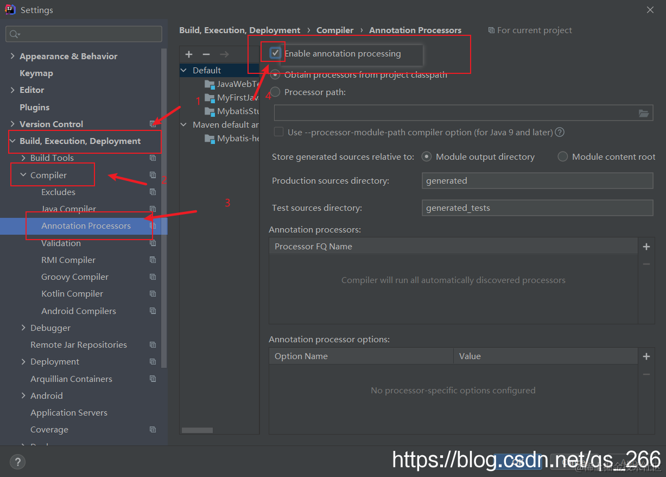The height and width of the screenshot is (477, 666).
Task: Click the IntelliJ IDEA logo in title bar
Action: (x=10, y=10)
